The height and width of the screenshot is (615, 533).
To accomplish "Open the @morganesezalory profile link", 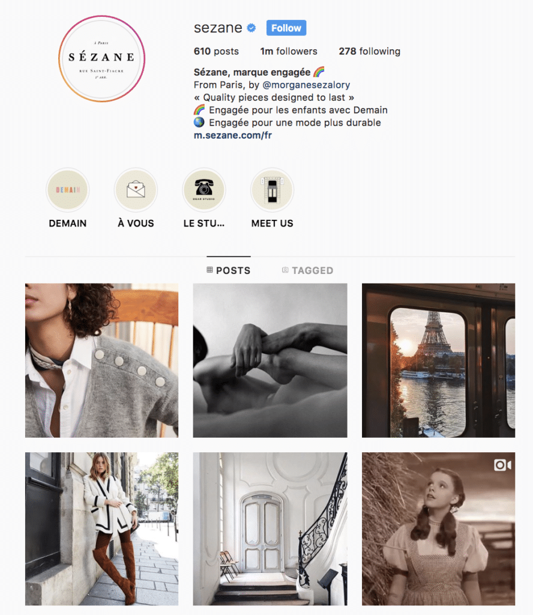I will (306, 85).
